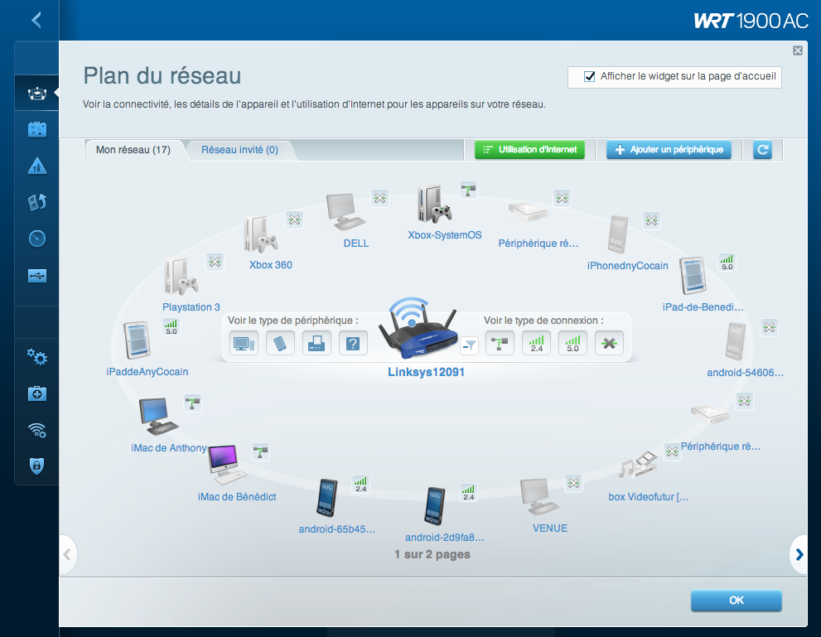Open the Guest Access briefcase sidebar icon
This screenshot has height=637, width=821.
point(37,129)
